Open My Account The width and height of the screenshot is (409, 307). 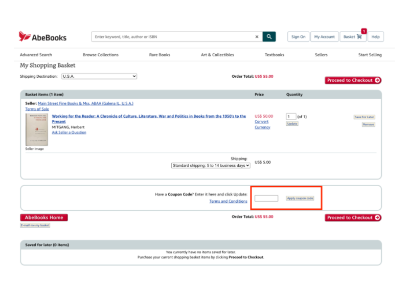[x=324, y=37]
